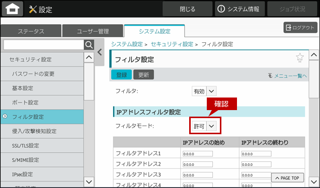This screenshot has width=320, height=188.
Task: Switch to the ステータス tab
Action: (x=31, y=31)
